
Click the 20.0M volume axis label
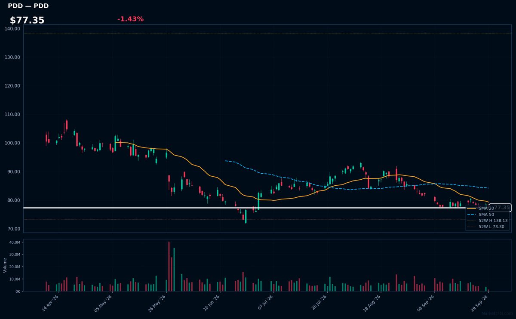pos(14,267)
